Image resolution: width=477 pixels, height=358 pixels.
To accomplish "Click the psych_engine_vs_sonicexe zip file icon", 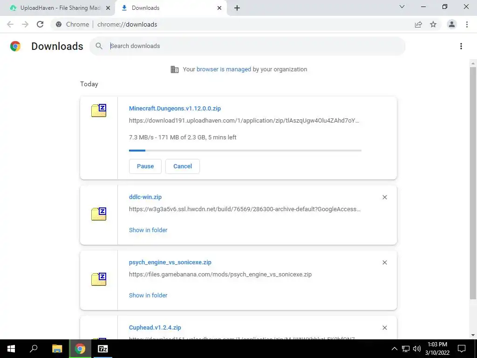I will click(x=99, y=279).
